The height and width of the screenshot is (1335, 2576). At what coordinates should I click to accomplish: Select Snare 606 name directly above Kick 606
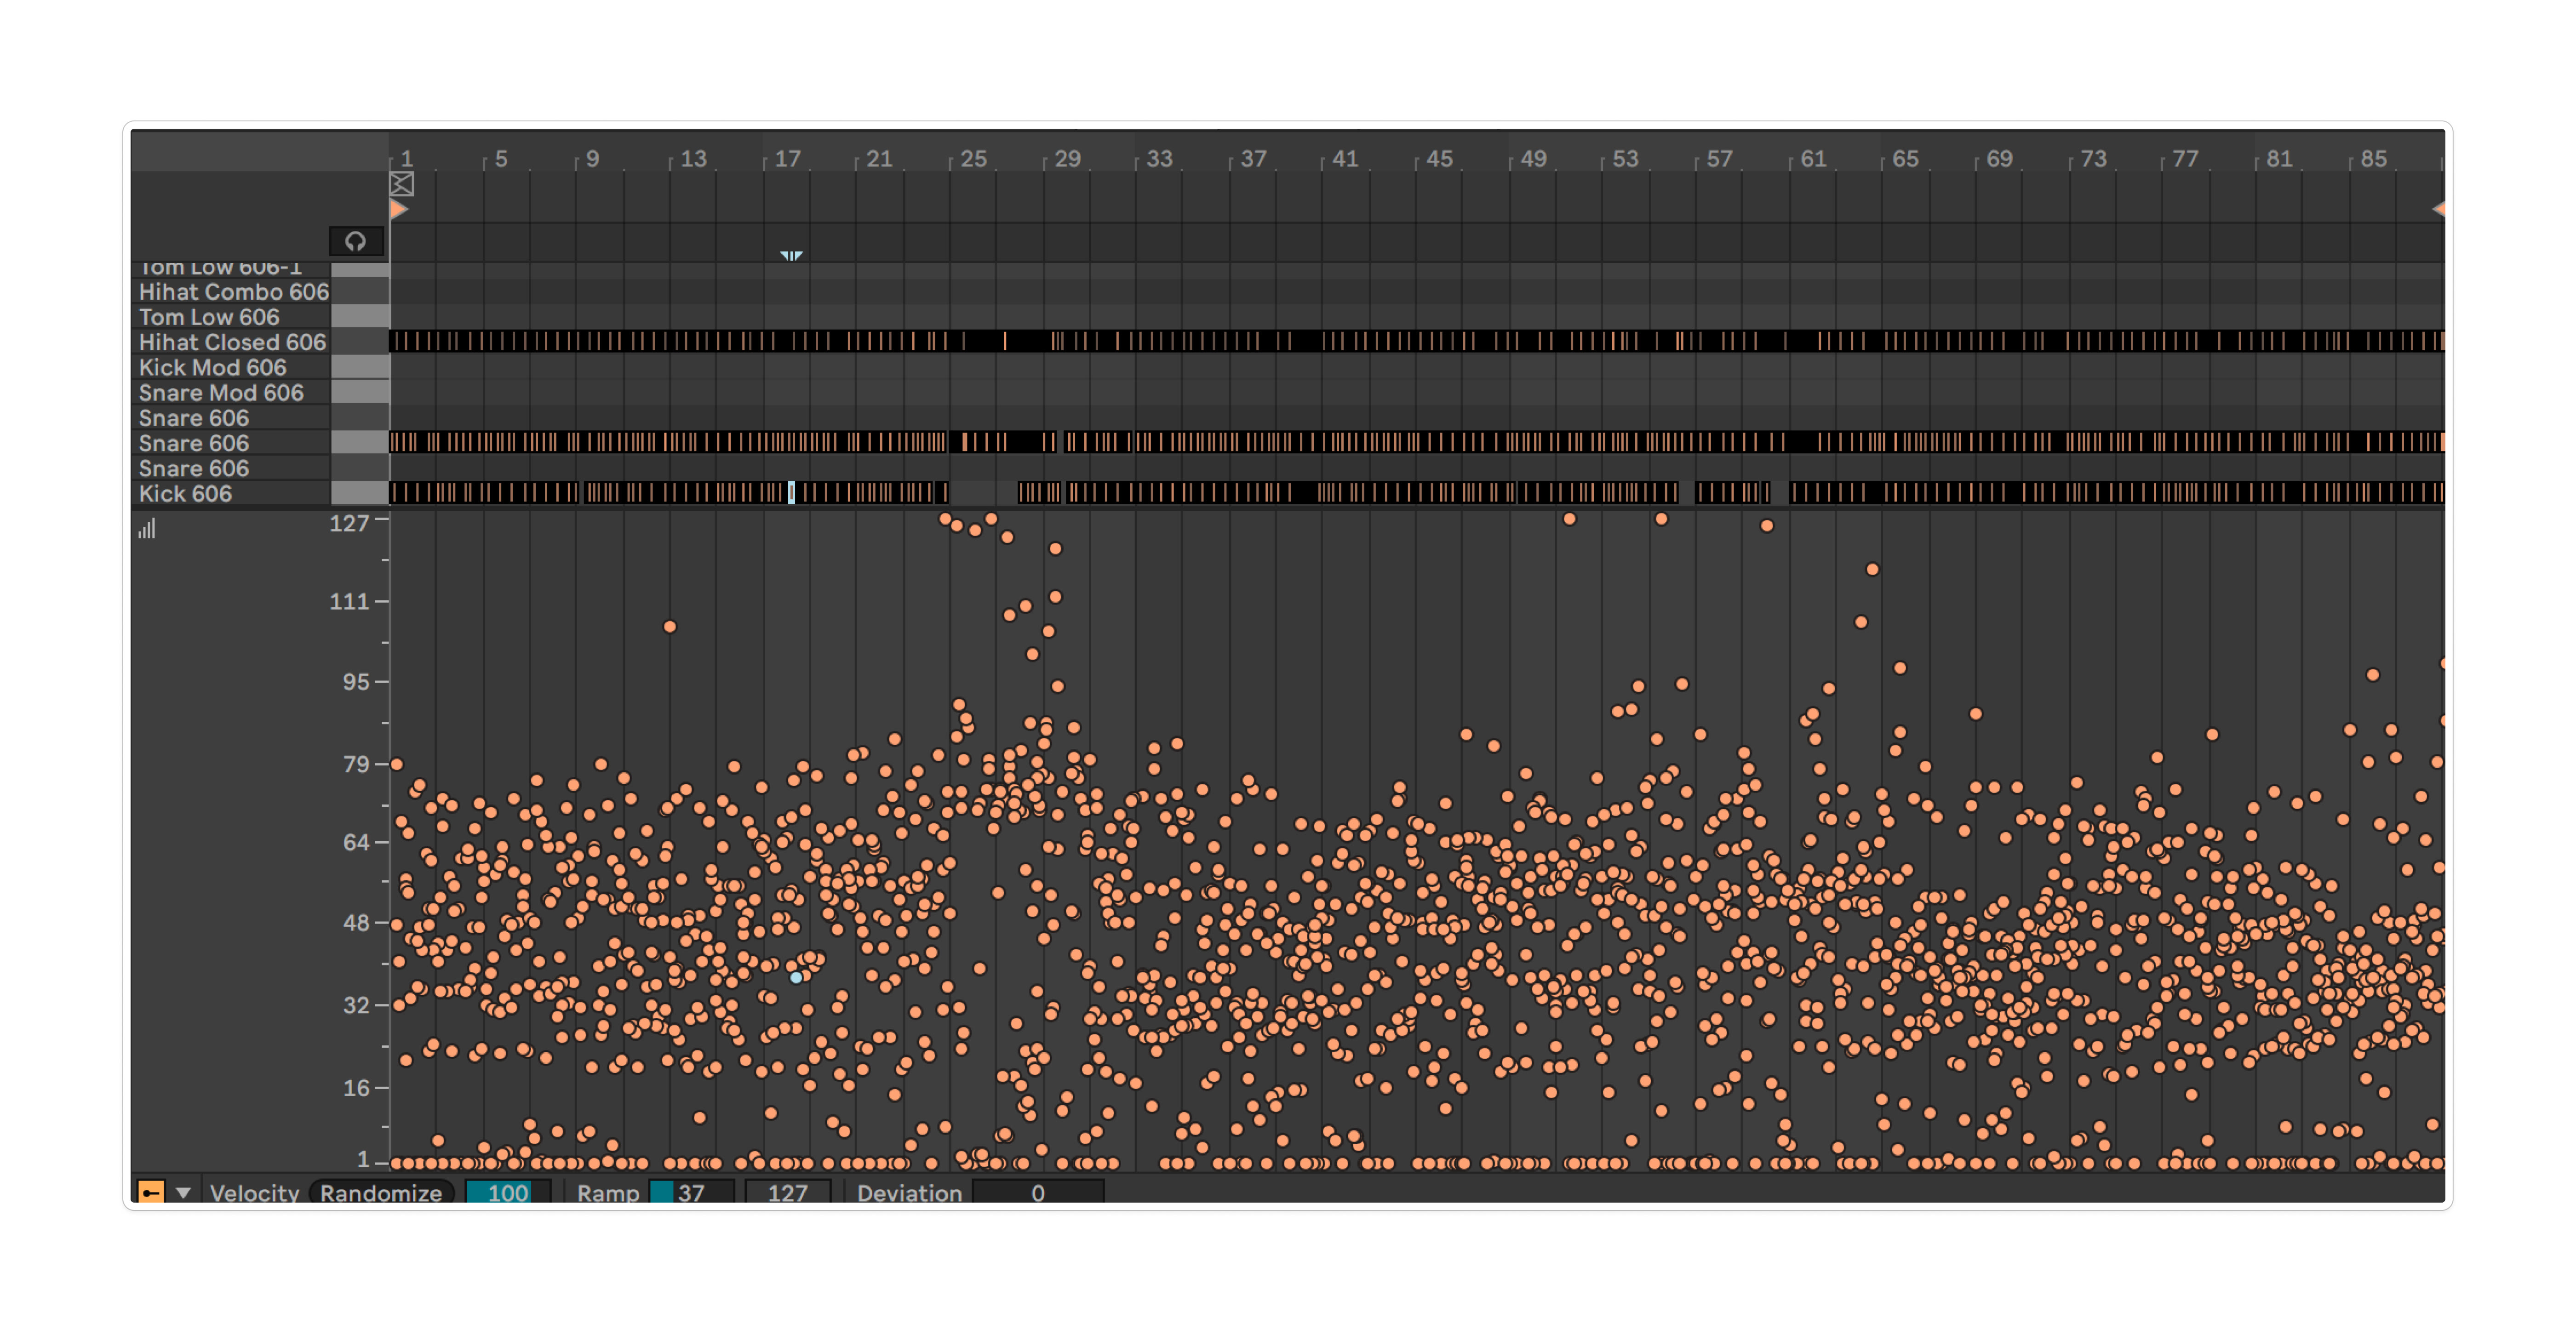pyautogui.click(x=193, y=468)
